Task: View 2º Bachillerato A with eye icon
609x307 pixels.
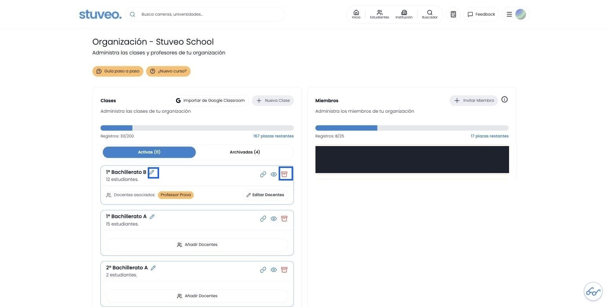Action: click(x=274, y=270)
